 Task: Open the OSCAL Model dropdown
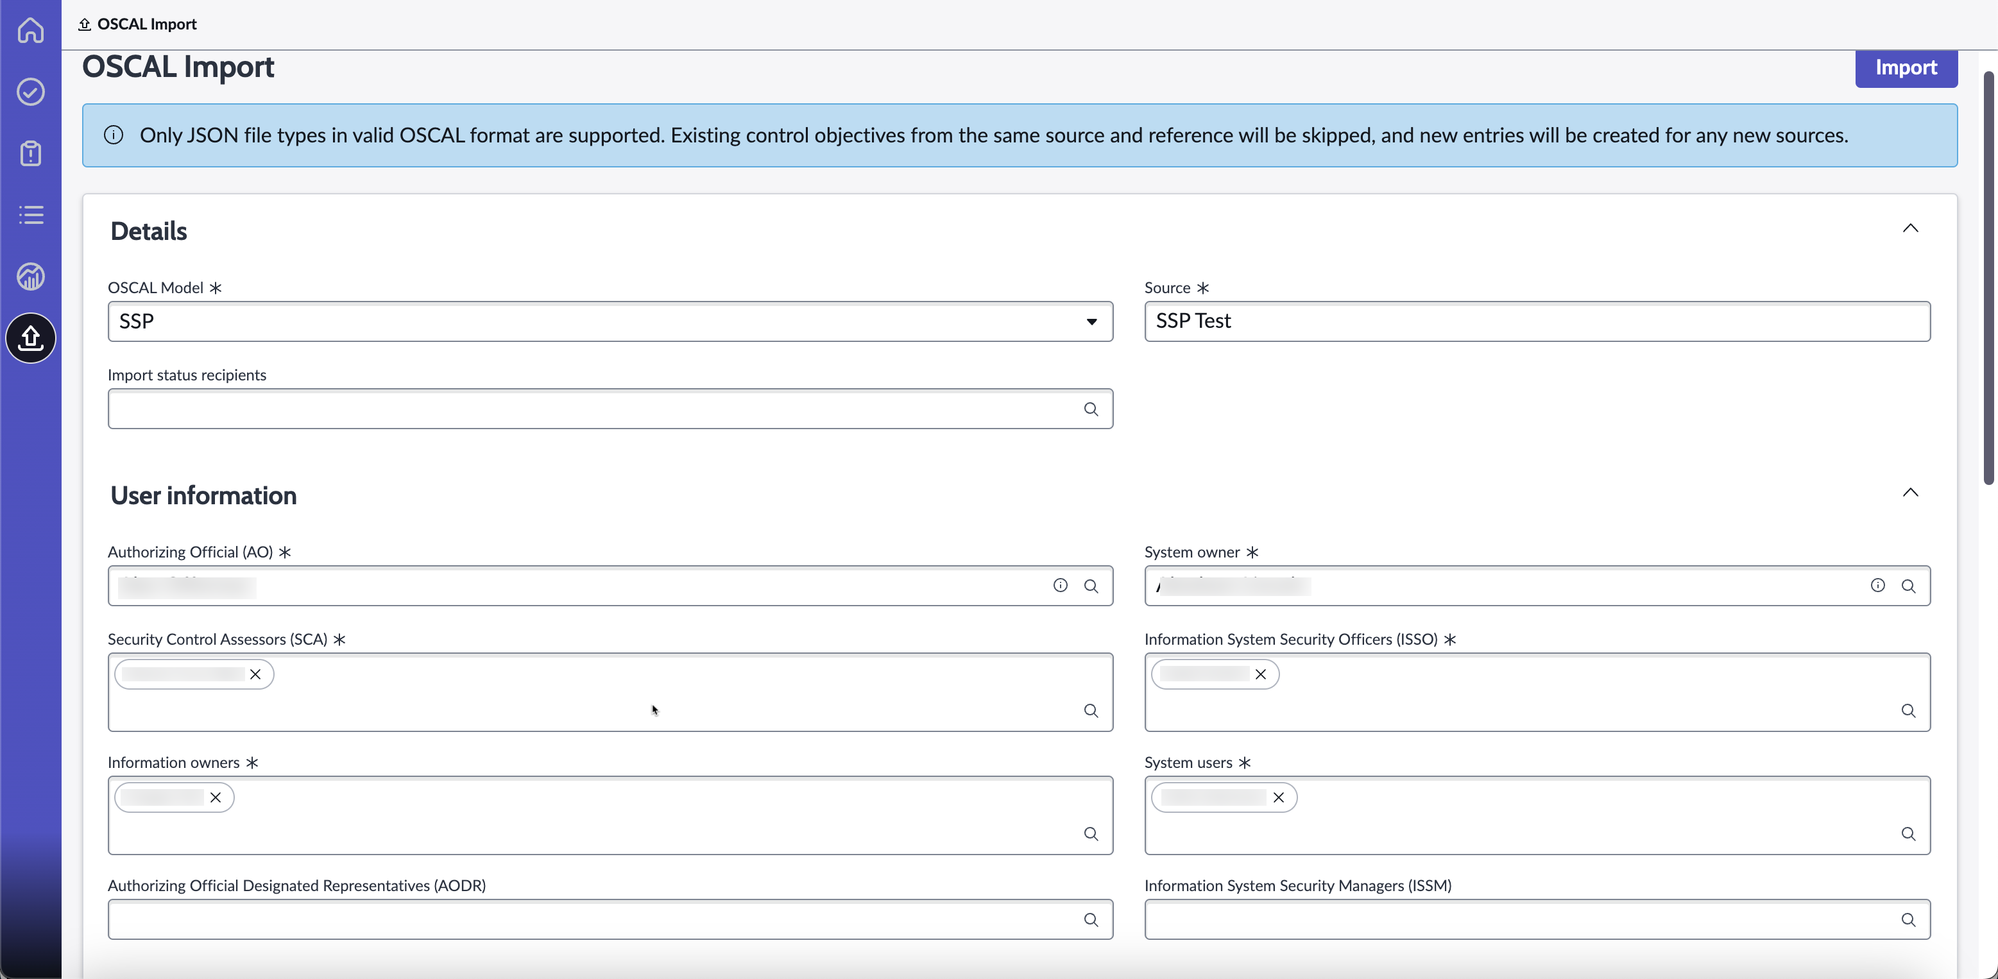click(610, 321)
